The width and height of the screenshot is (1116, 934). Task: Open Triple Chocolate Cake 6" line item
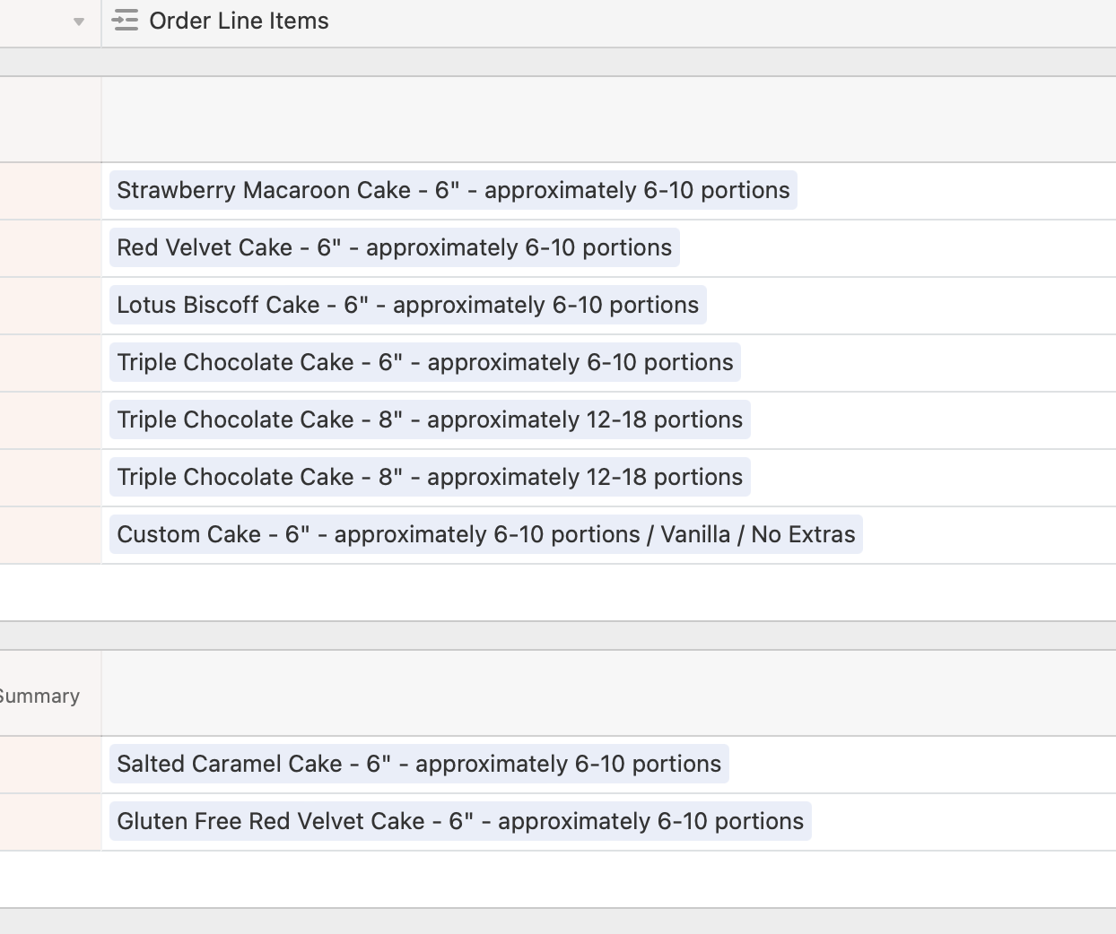[x=425, y=362]
